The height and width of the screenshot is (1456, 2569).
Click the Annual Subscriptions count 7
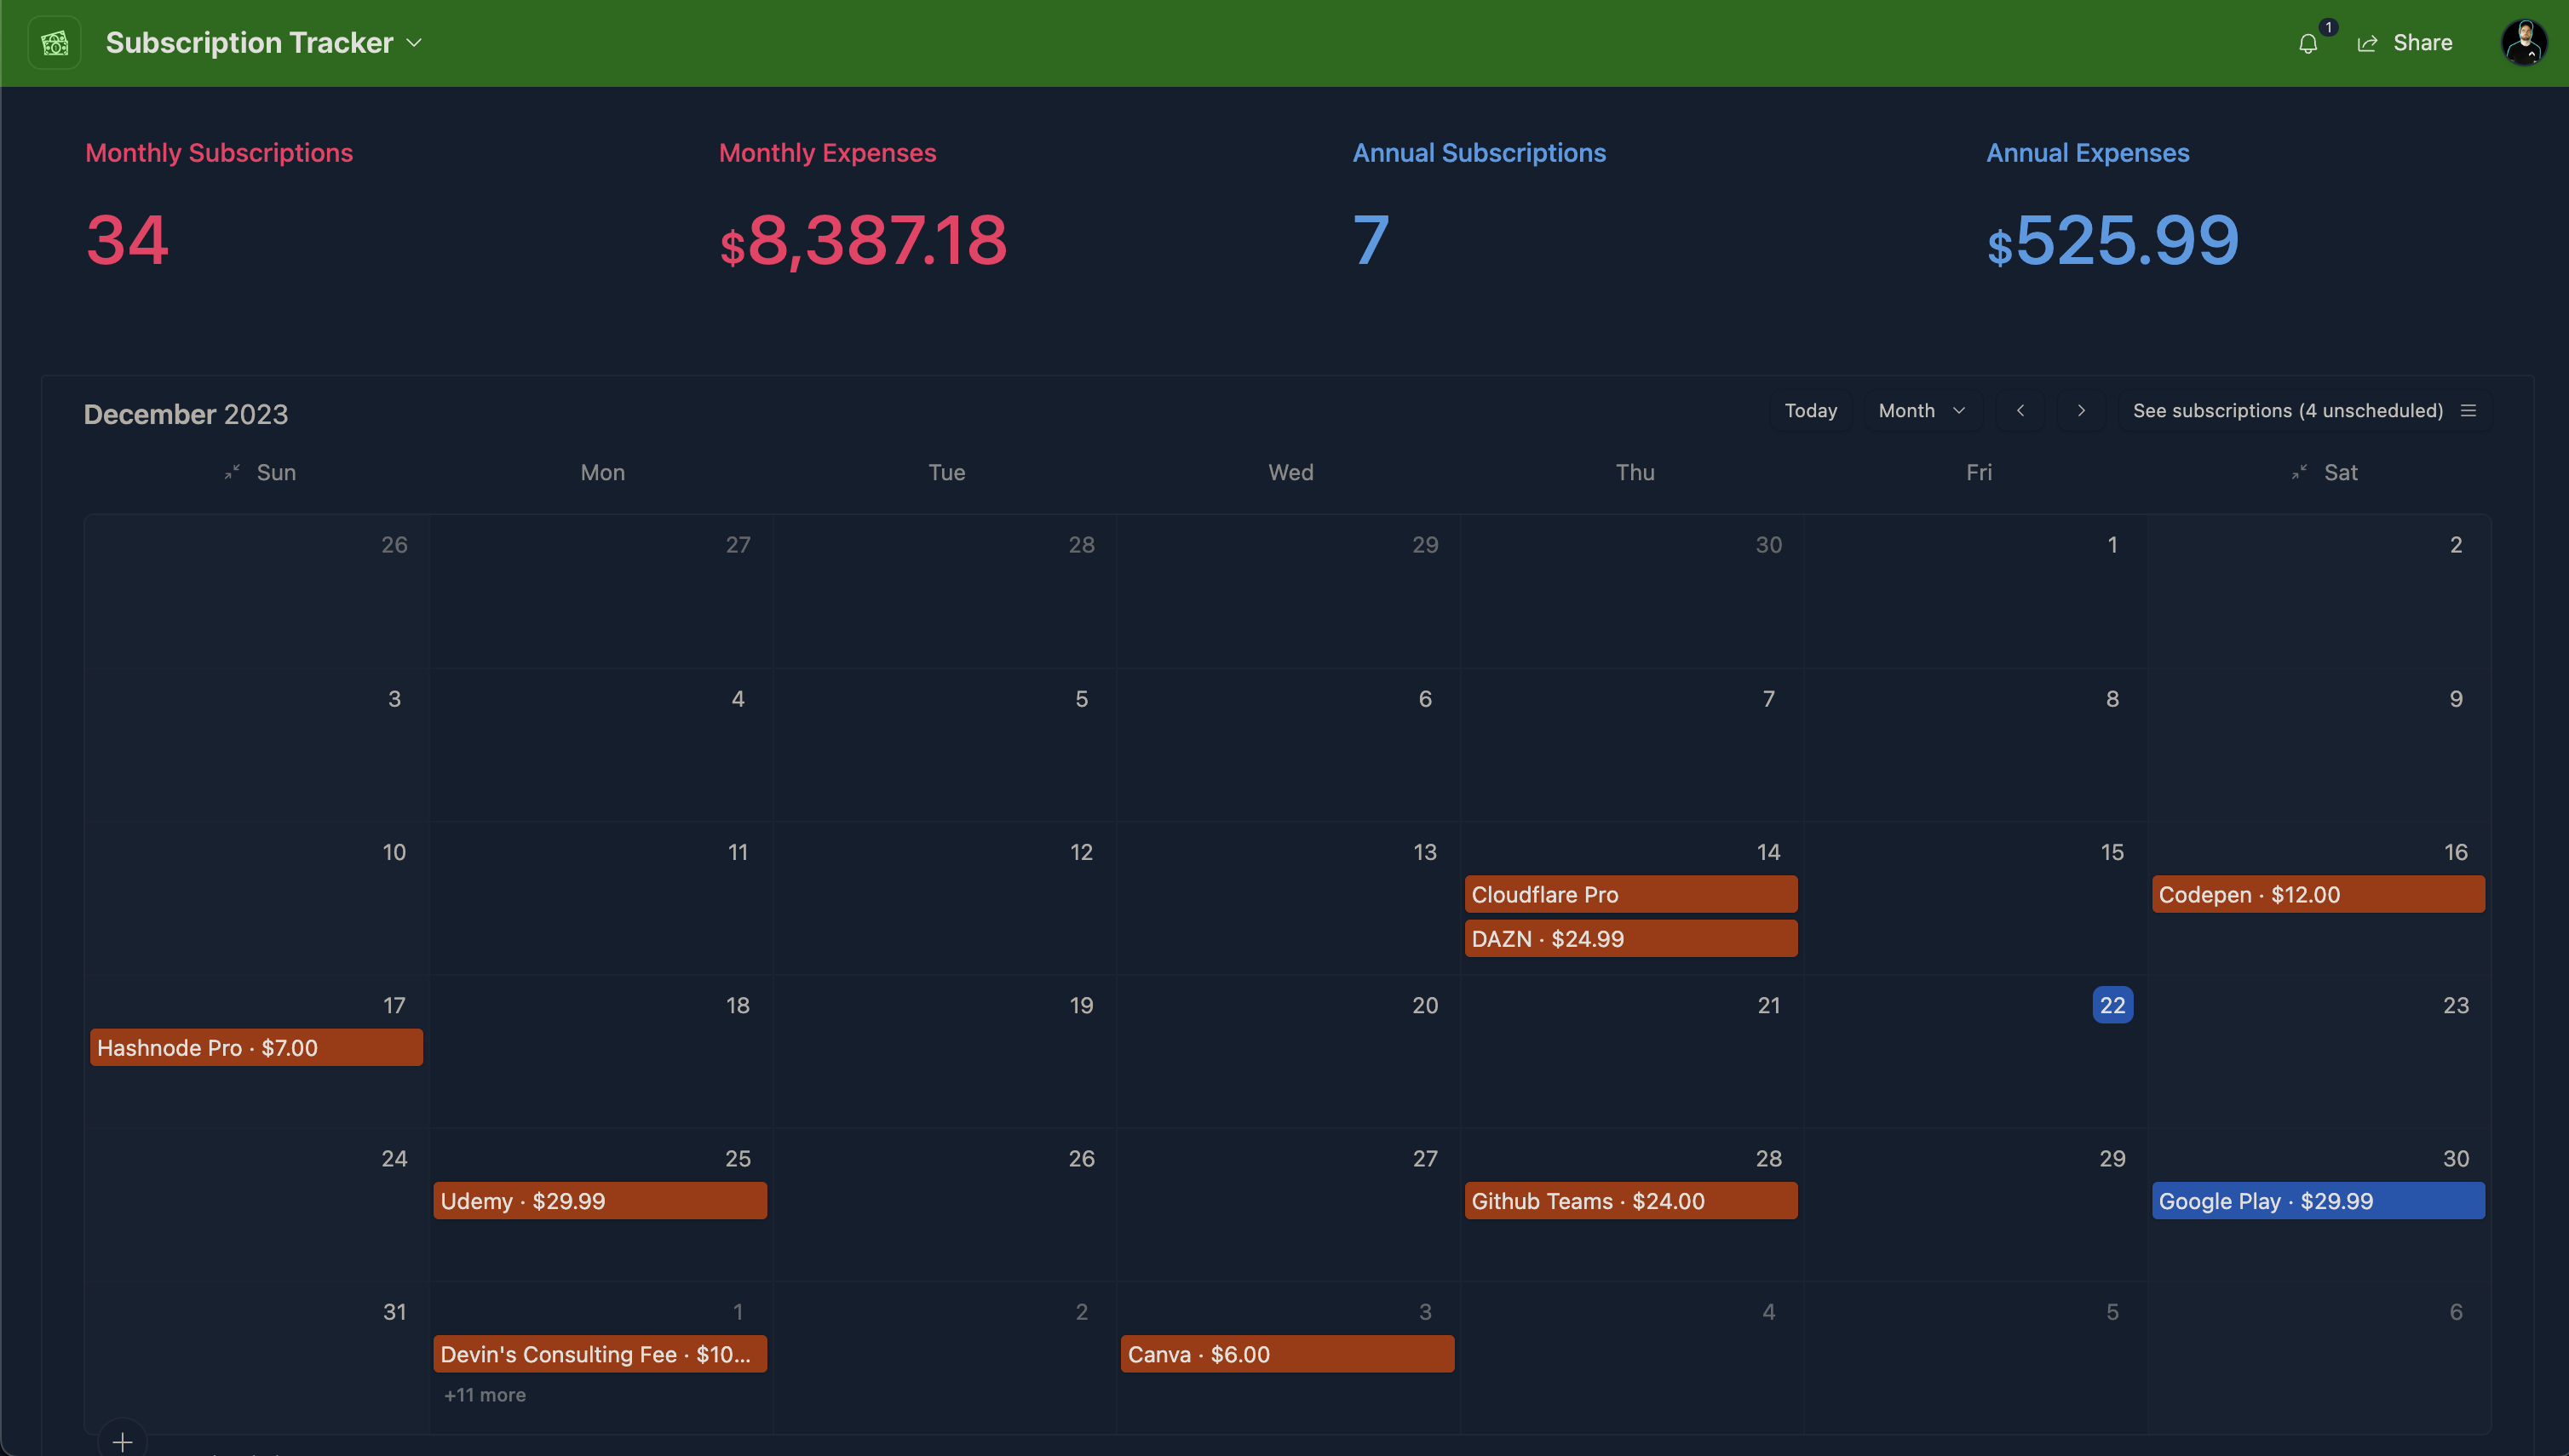click(x=1371, y=240)
